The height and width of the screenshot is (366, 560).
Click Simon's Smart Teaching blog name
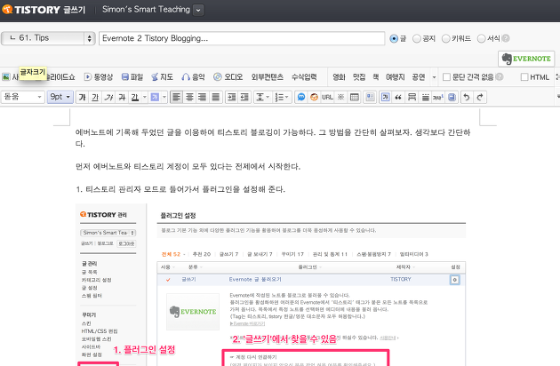coord(146,10)
